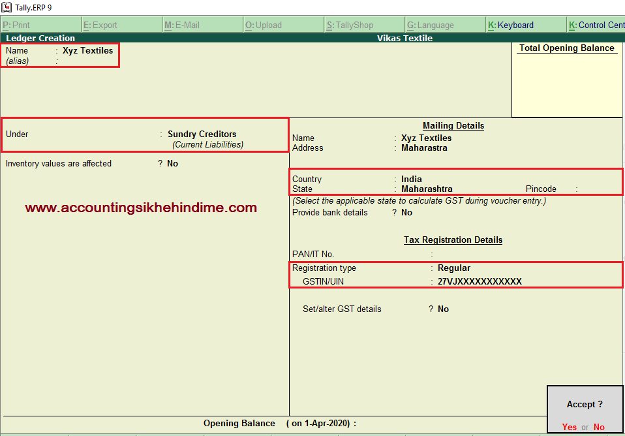
Task: Click the (Current Liabilities) group text
Action: [207, 145]
